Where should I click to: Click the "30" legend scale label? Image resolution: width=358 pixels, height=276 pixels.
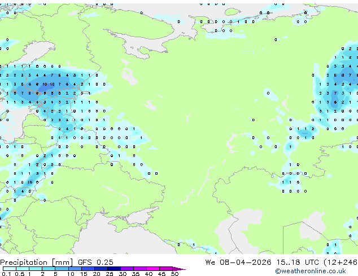[123, 274]
